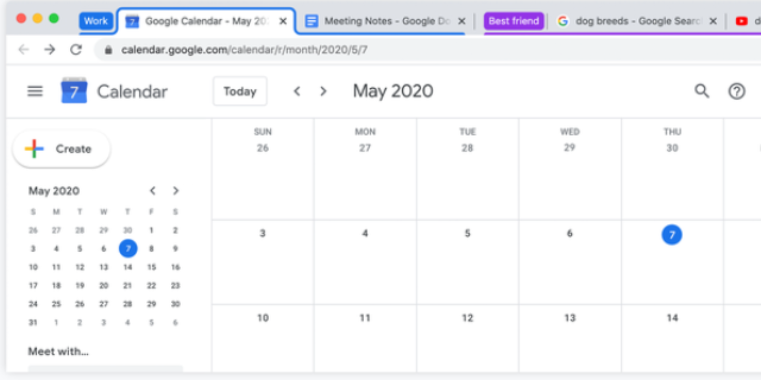The image size is (761, 380).
Task: Click the Create event button
Action: tap(62, 149)
